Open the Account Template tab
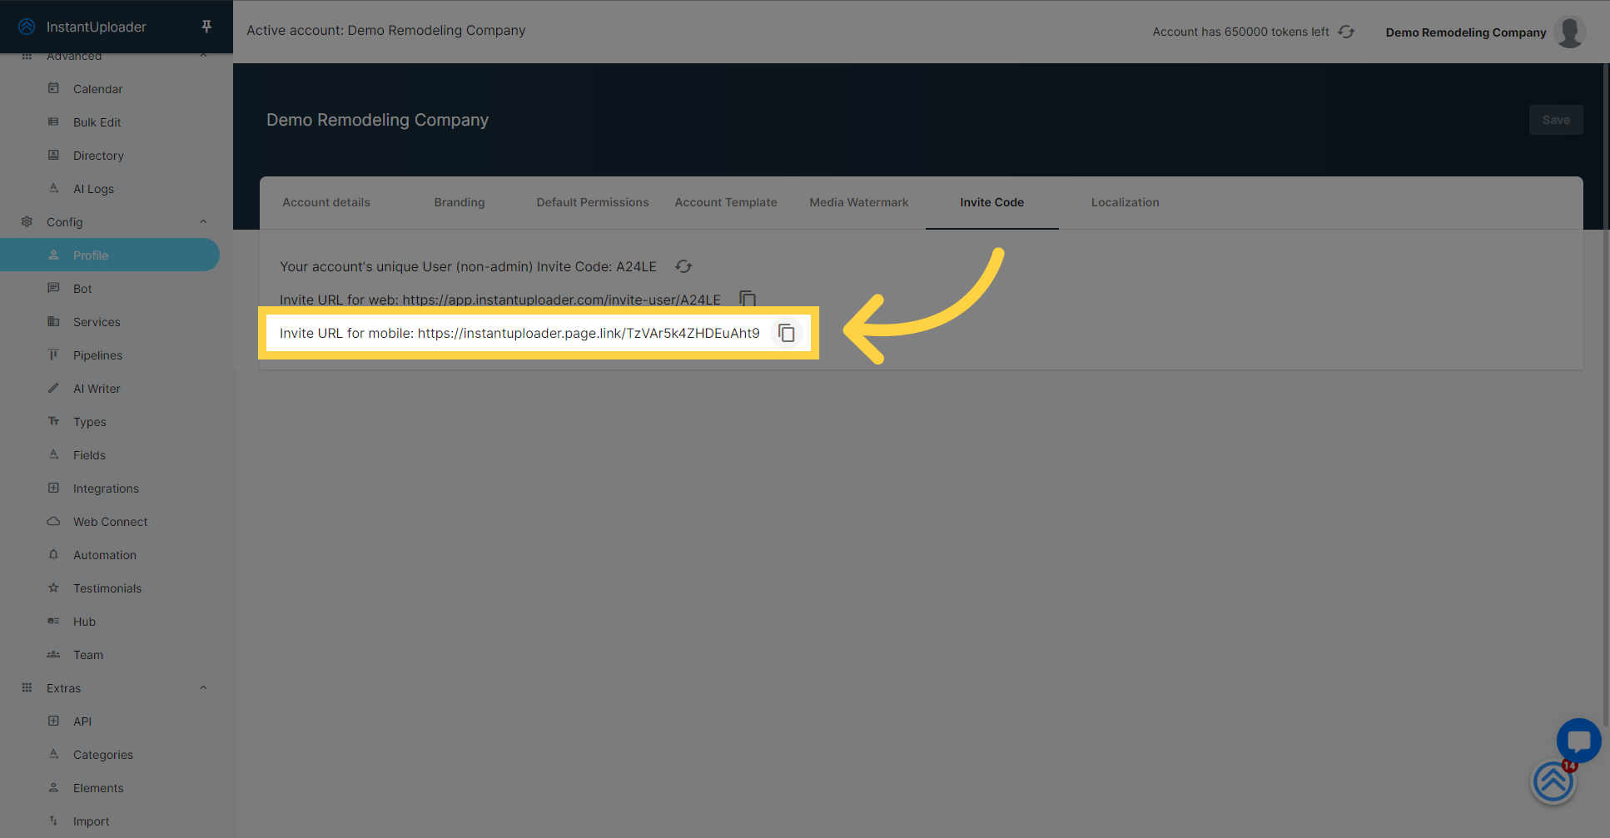The height and width of the screenshot is (838, 1610). (726, 202)
